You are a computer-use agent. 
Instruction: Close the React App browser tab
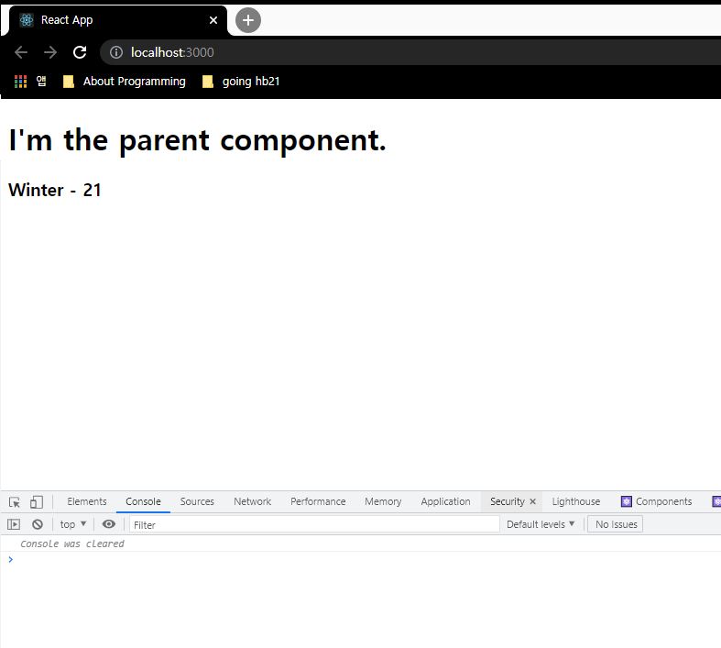pos(213,20)
